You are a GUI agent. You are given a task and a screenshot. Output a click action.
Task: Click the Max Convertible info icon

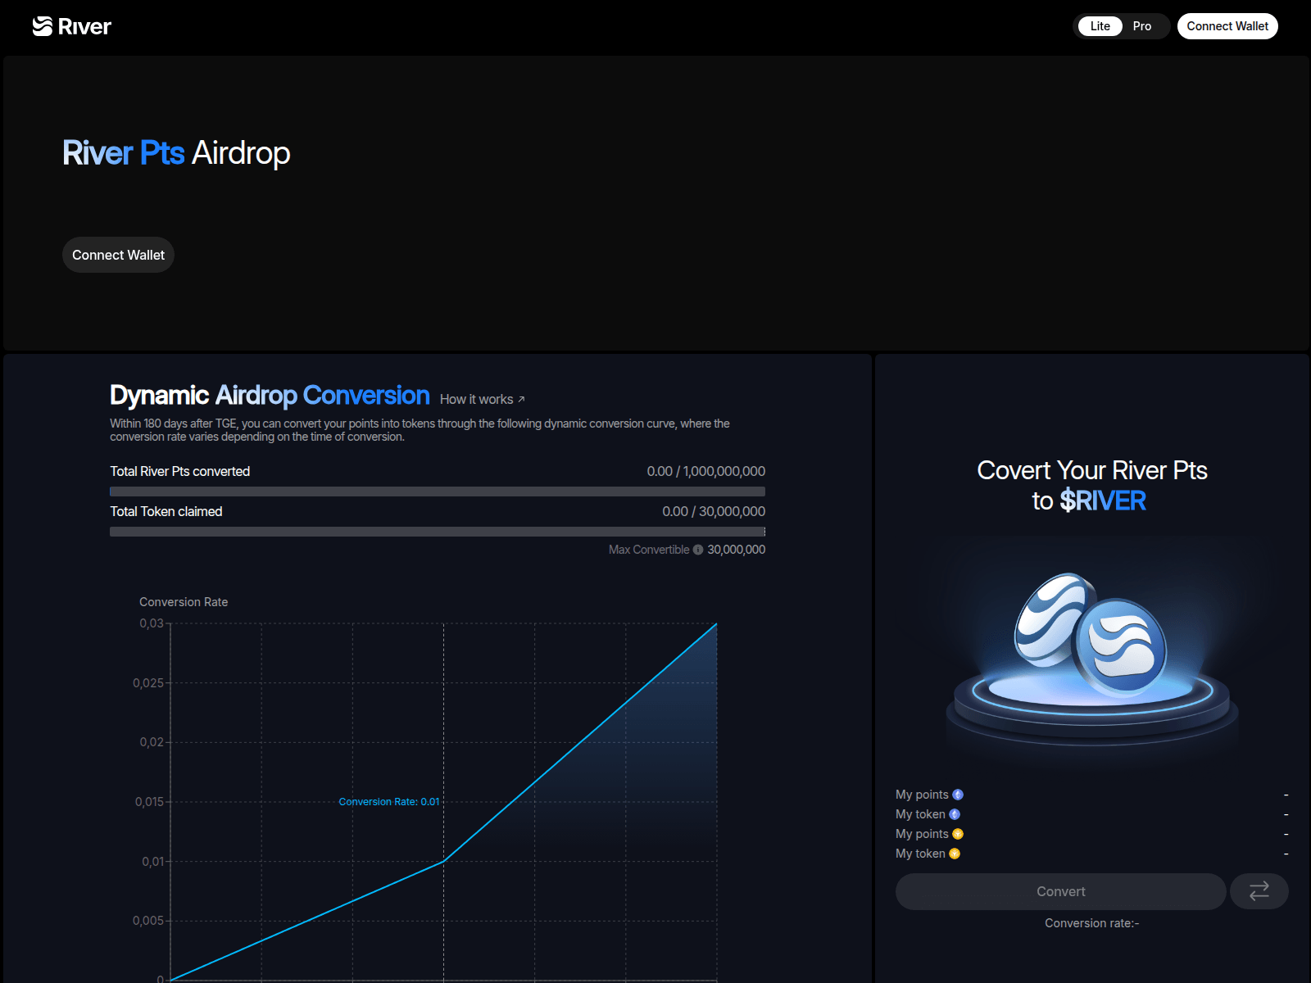(x=698, y=550)
